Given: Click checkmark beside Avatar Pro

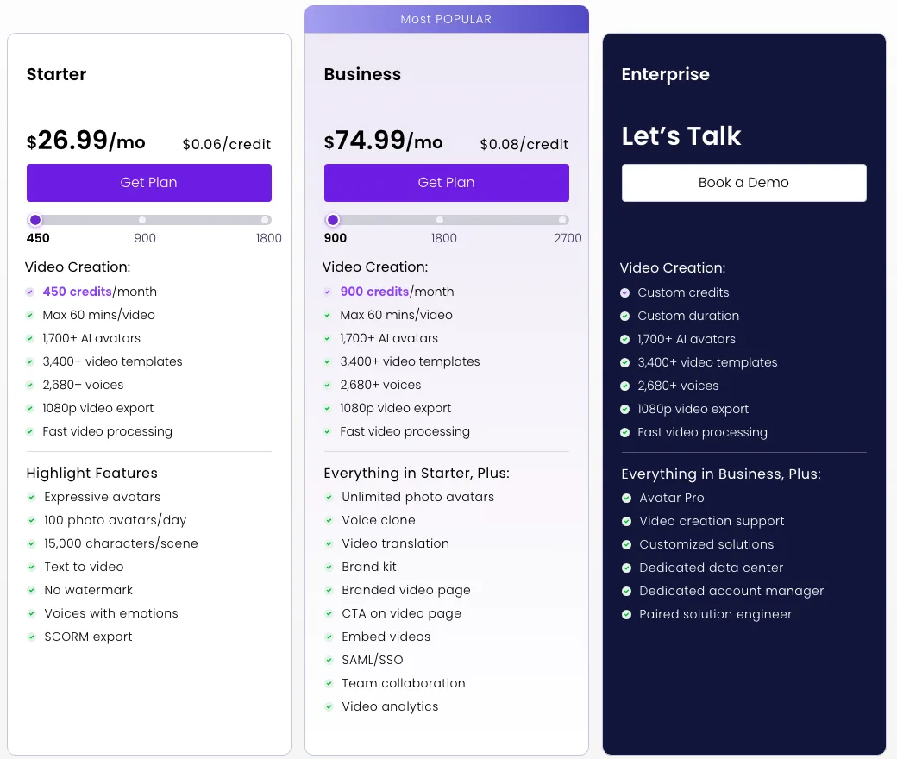Looking at the screenshot, I should (x=626, y=499).
